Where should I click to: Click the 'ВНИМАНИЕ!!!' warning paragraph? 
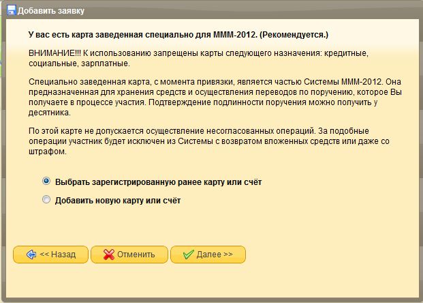coord(198,58)
